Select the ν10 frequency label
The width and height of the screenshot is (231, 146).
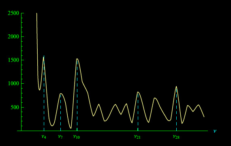click(77, 137)
